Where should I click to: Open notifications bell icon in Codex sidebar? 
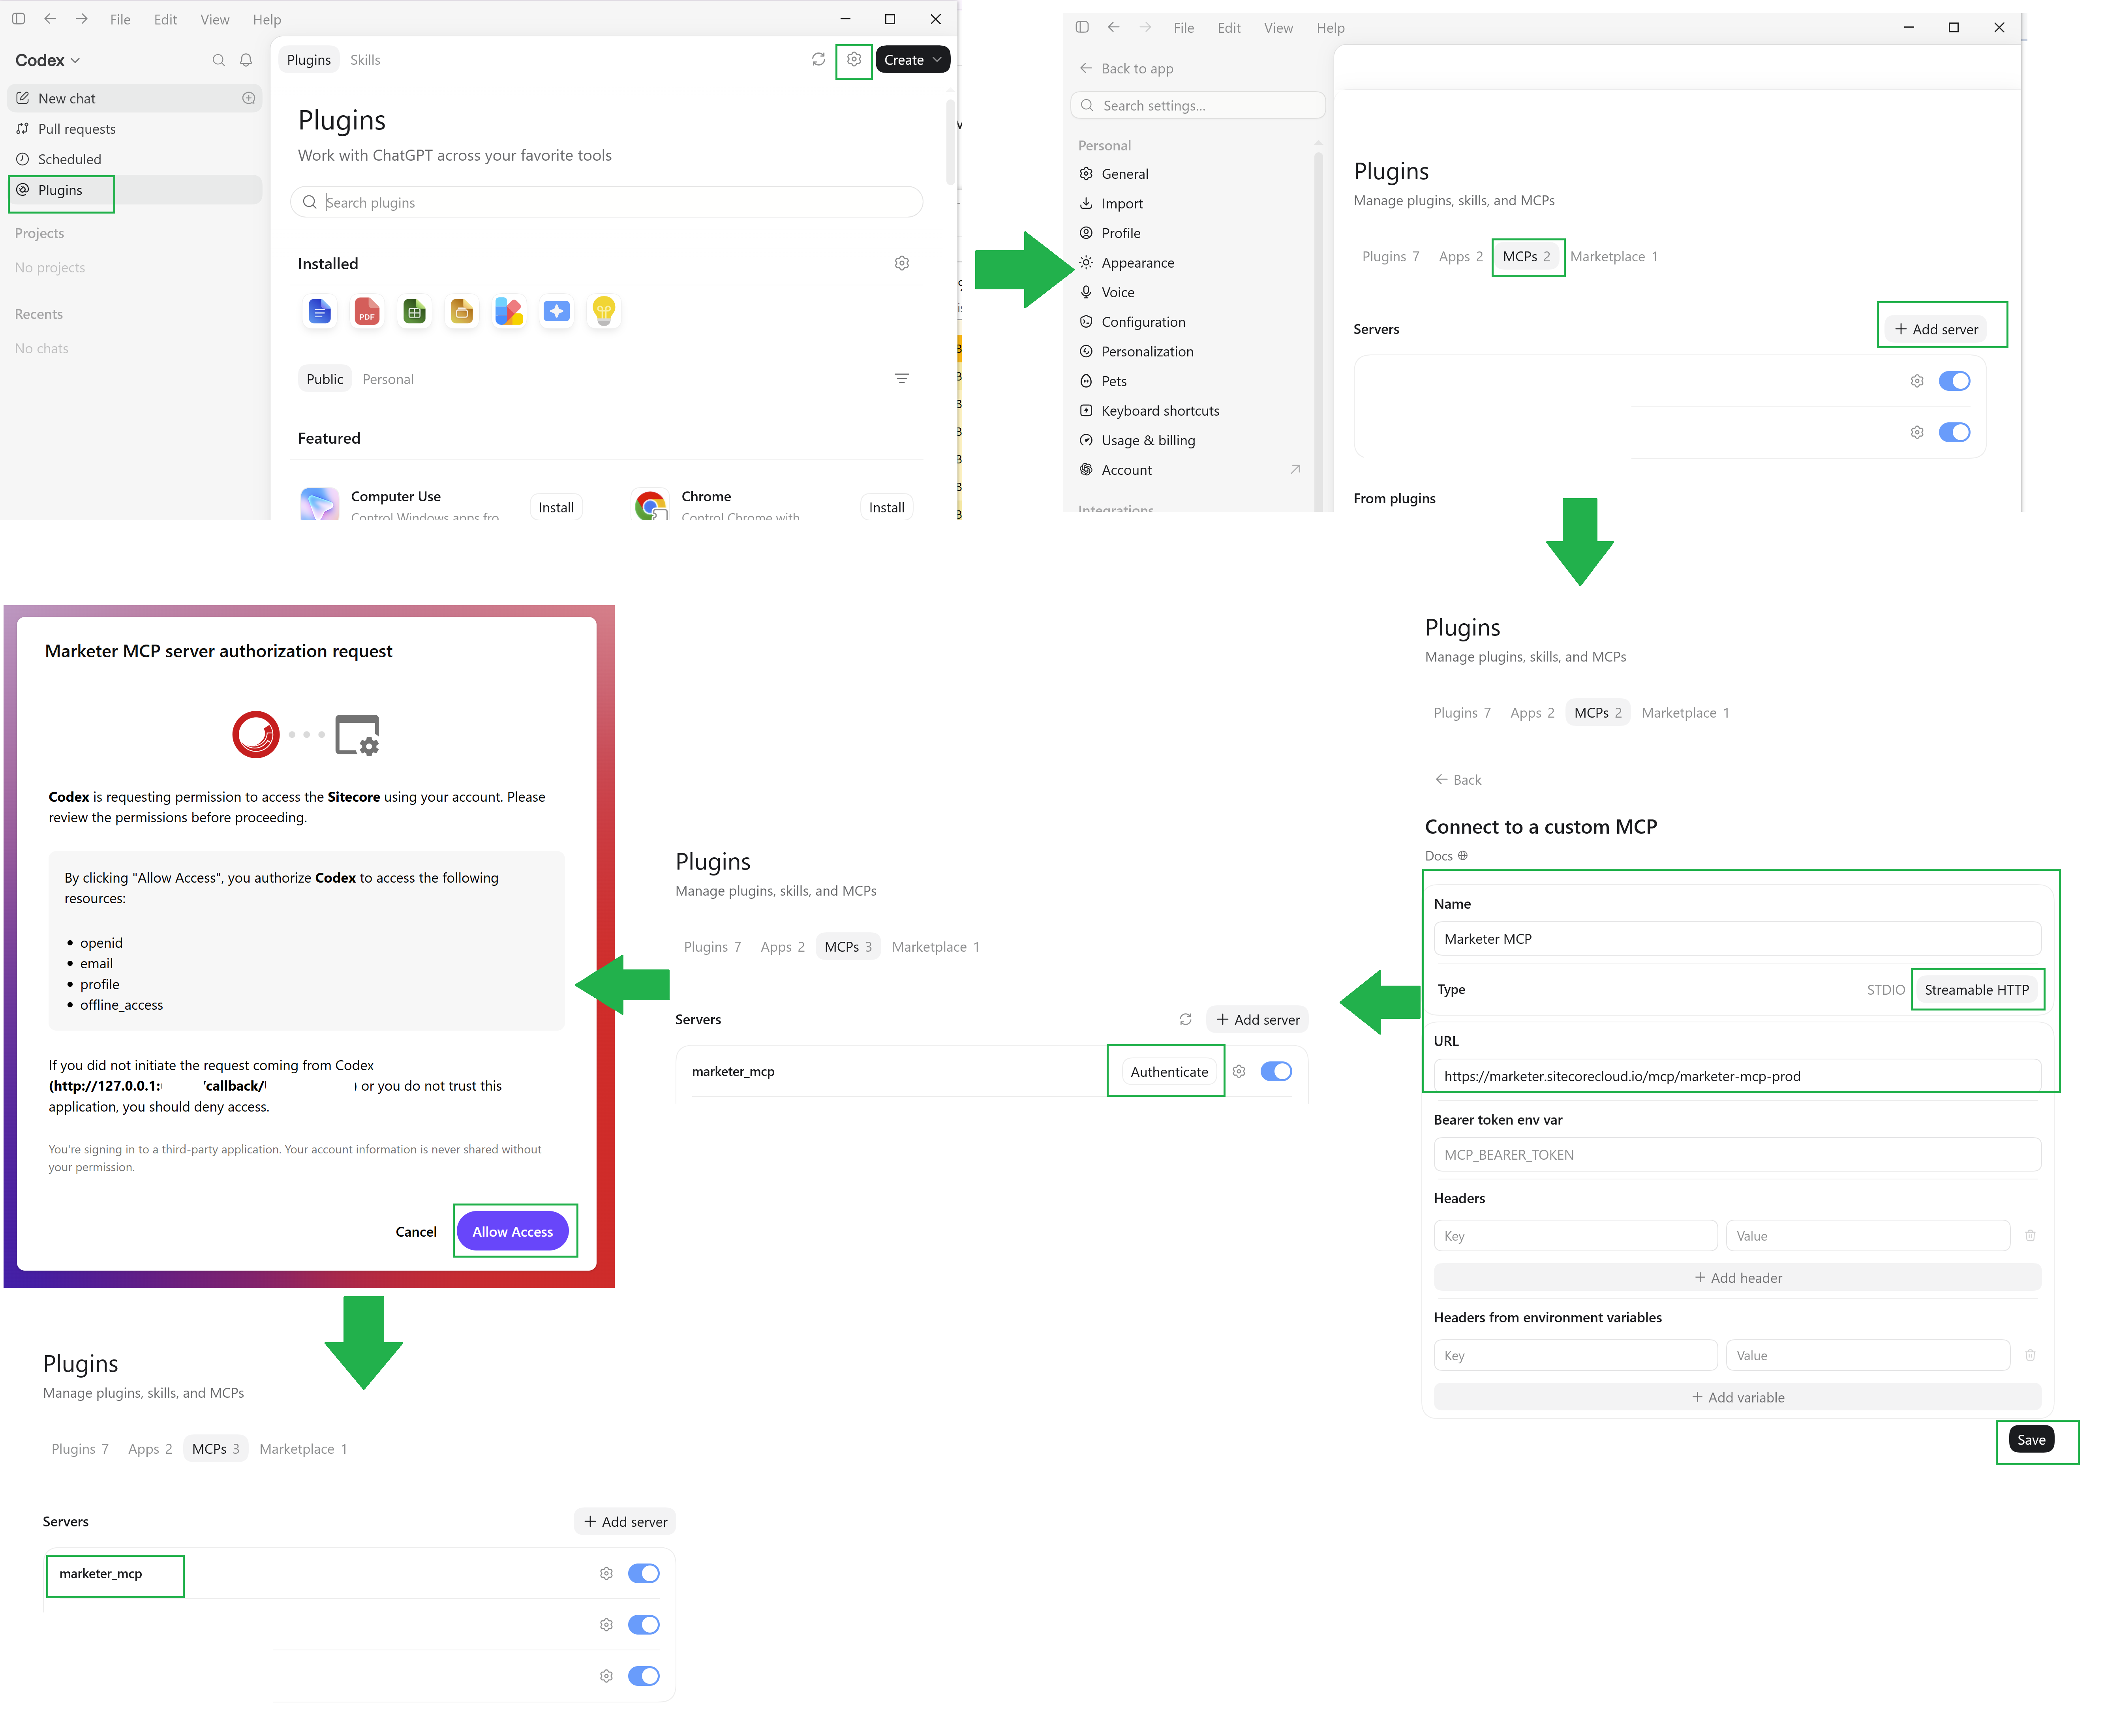point(246,60)
